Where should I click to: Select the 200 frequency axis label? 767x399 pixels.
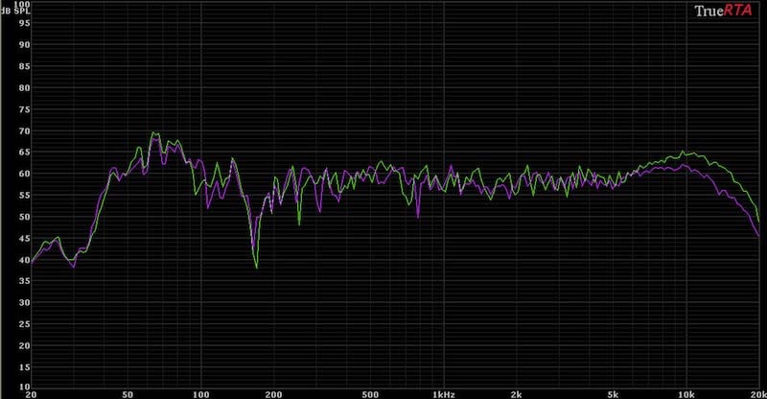click(273, 393)
